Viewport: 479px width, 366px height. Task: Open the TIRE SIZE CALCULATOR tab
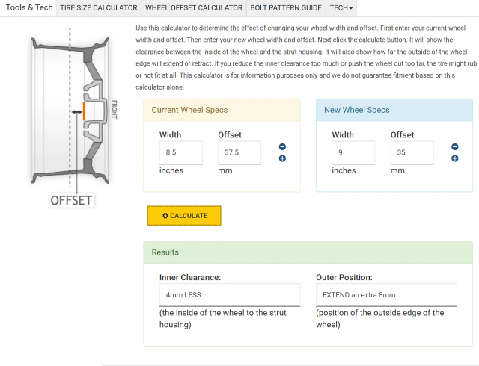click(98, 8)
